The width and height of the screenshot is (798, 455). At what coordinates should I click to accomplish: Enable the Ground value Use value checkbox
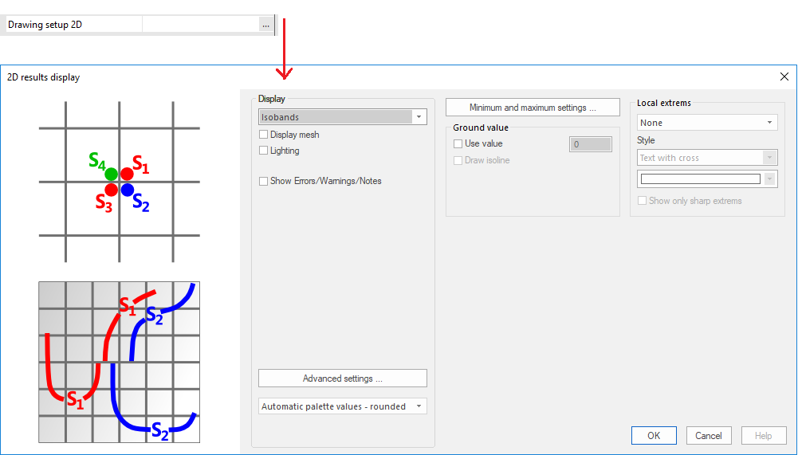click(x=458, y=144)
